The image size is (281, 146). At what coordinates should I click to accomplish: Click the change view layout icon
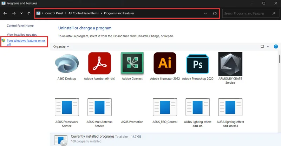click(x=262, y=47)
